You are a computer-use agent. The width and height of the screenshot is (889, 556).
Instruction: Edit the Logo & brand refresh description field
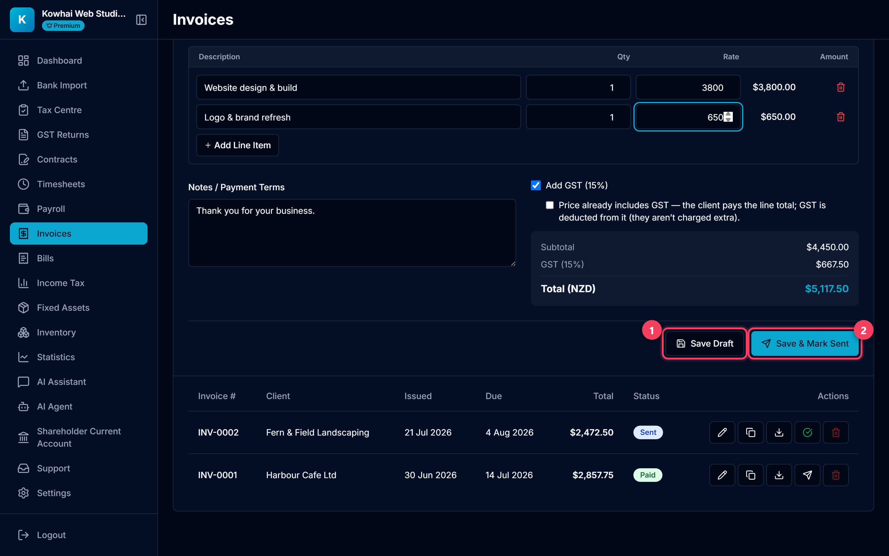tap(359, 117)
